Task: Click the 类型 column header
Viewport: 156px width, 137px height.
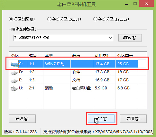Action: pyautogui.click(x=49, y=55)
